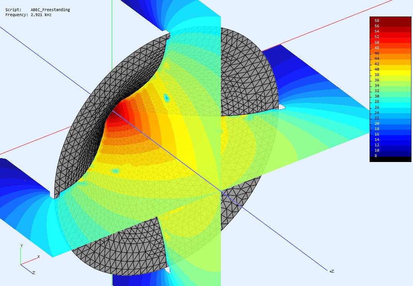413x286 pixels.
Task: Click the X label on orientation triad
Action: coord(38,256)
